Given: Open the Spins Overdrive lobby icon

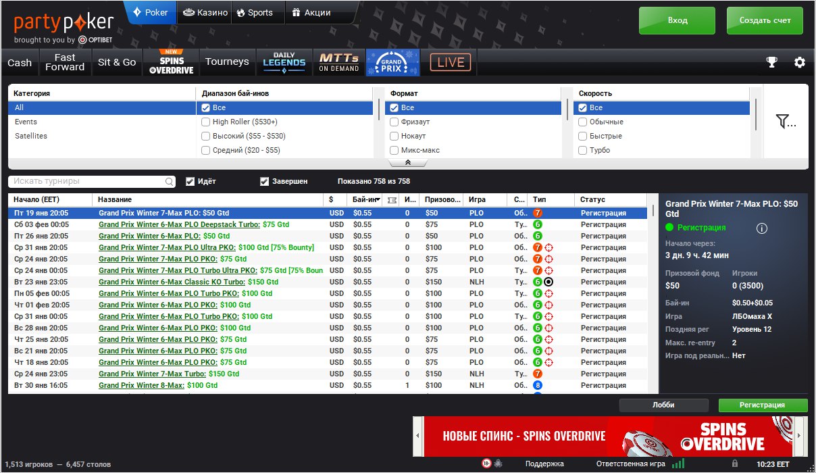Looking at the screenshot, I should (172, 62).
